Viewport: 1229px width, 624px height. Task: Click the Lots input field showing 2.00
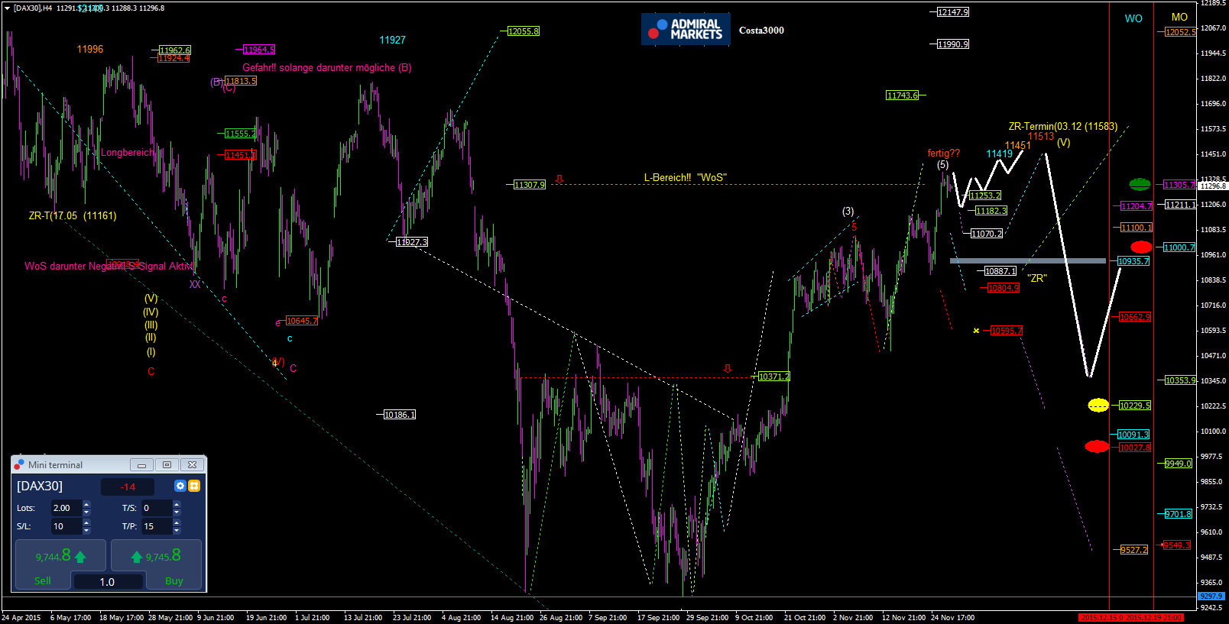coord(66,508)
